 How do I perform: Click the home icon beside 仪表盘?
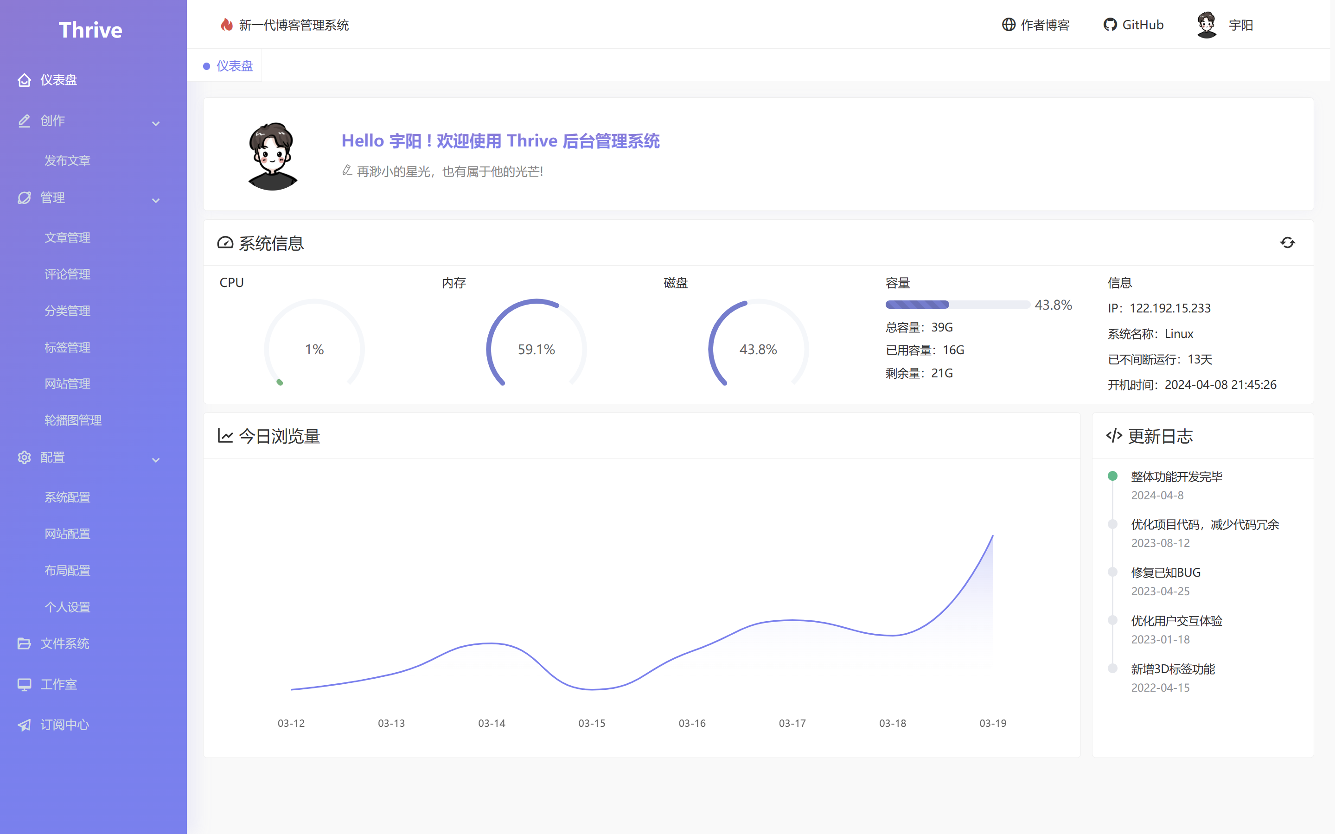24,80
